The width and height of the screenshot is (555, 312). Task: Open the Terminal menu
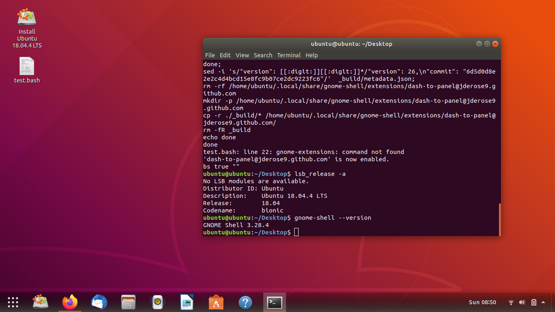coord(289,55)
